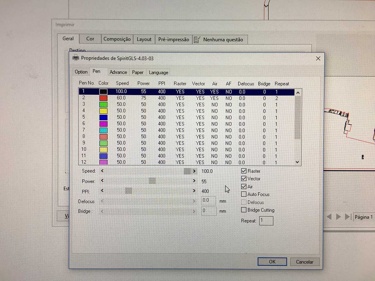Toggle the Raster checkbox
Screen dimensions: 375x281
244,171
